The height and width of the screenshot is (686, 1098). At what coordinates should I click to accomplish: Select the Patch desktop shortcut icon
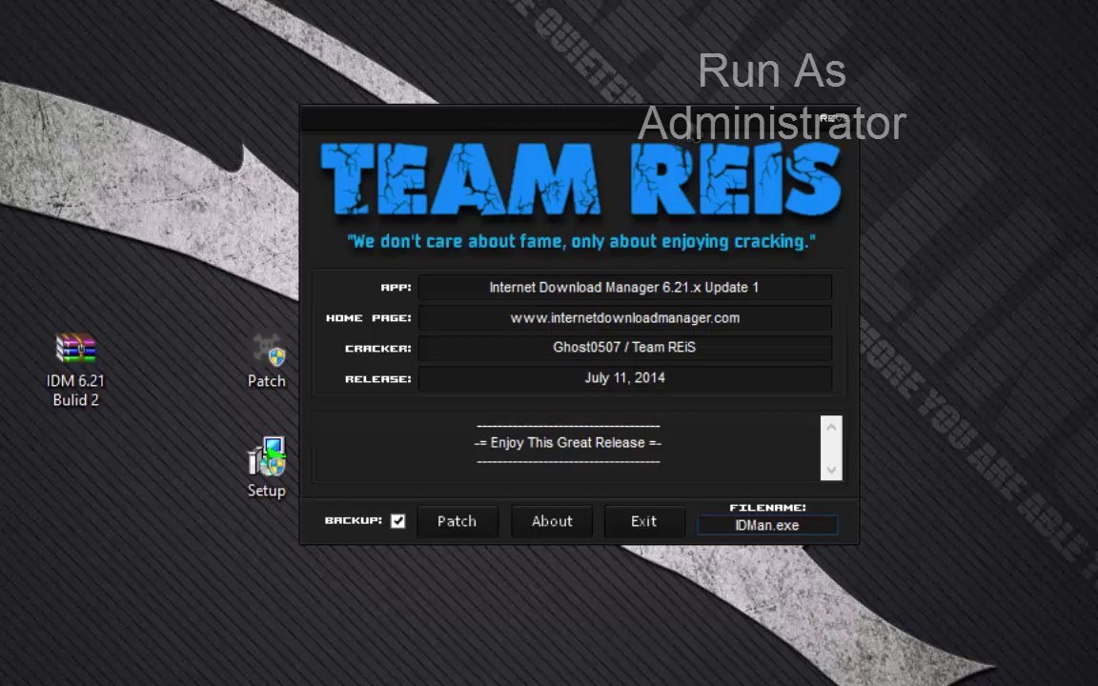pyautogui.click(x=268, y=351)
